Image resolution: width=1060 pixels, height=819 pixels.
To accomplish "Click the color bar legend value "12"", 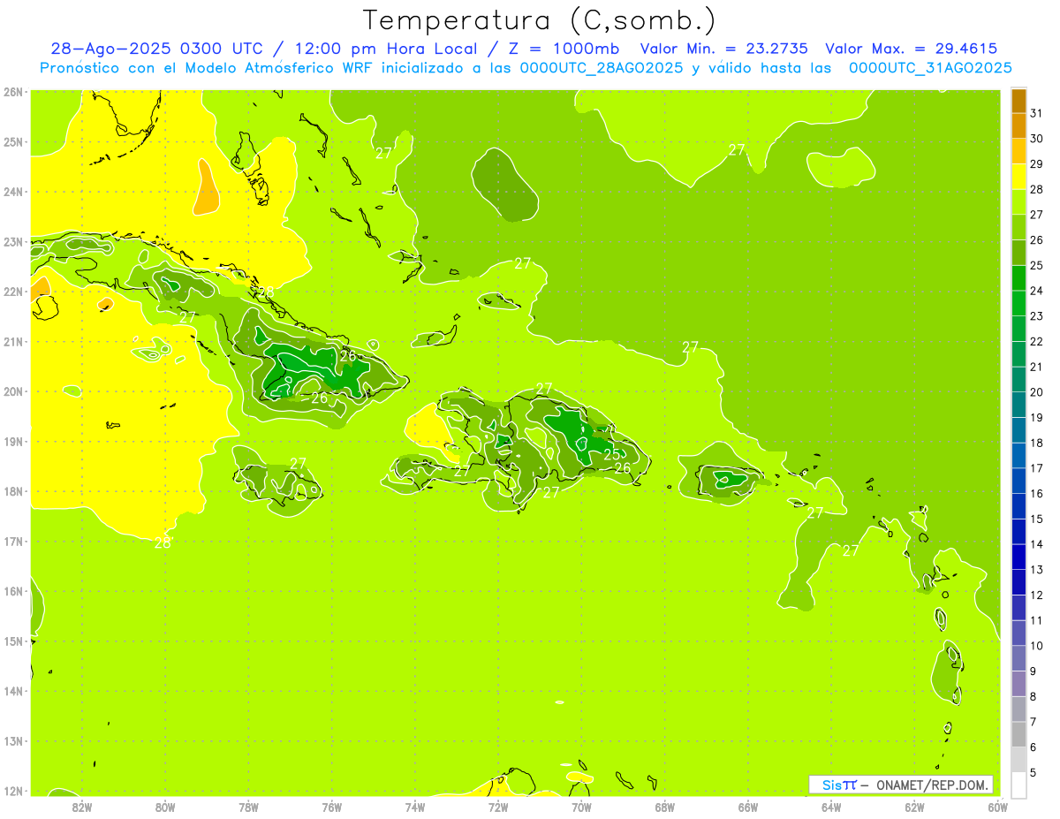I will [x=1036, y=595].
